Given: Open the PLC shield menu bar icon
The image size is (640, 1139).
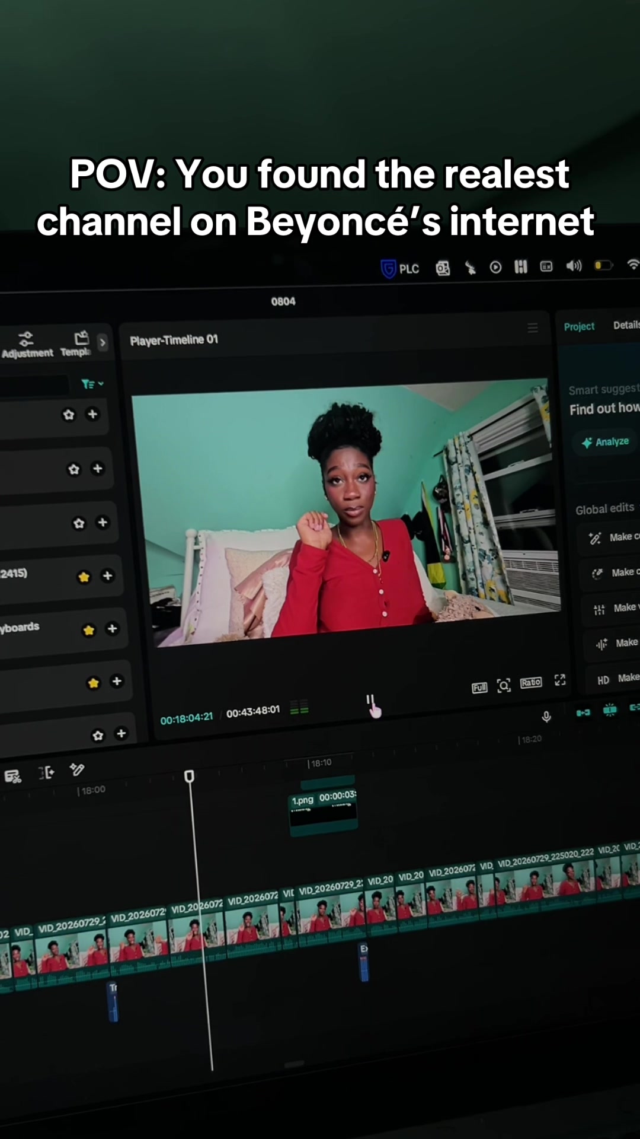Looking at the screenshot, I should (x=400, y=269).
